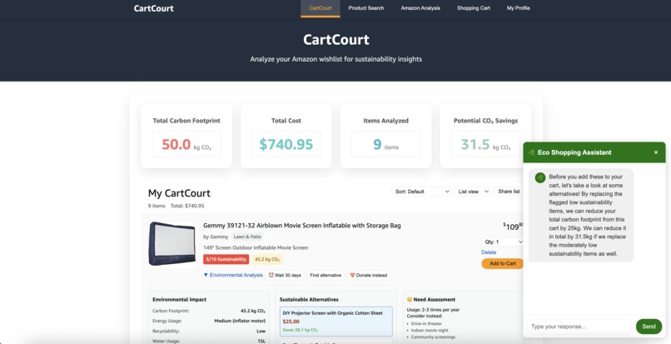This screenshot has width=671, height=344.
Task: Click the 'by Gemmy' brand text
Action: [216, 237]
